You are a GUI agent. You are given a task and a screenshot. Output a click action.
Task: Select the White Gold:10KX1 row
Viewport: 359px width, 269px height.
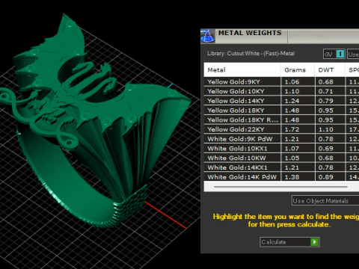coord(281,148)
